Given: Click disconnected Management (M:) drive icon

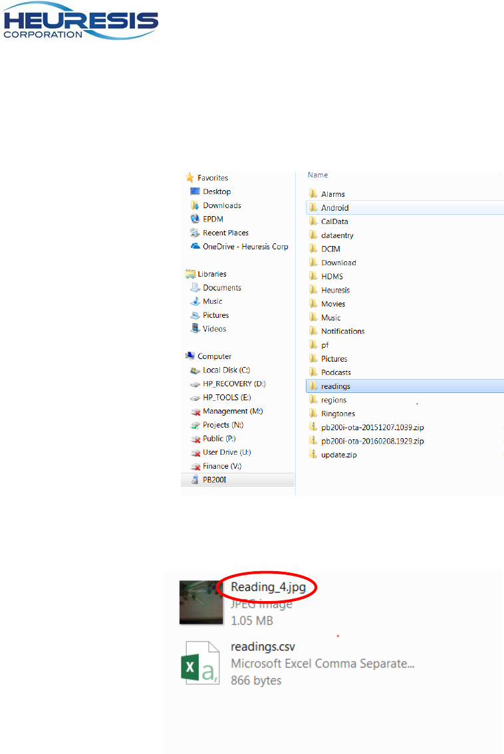Looking at the screenshot, I should (195, 412).
